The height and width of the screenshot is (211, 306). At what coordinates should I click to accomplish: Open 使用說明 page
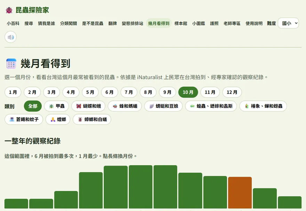[x=254, y=23]
